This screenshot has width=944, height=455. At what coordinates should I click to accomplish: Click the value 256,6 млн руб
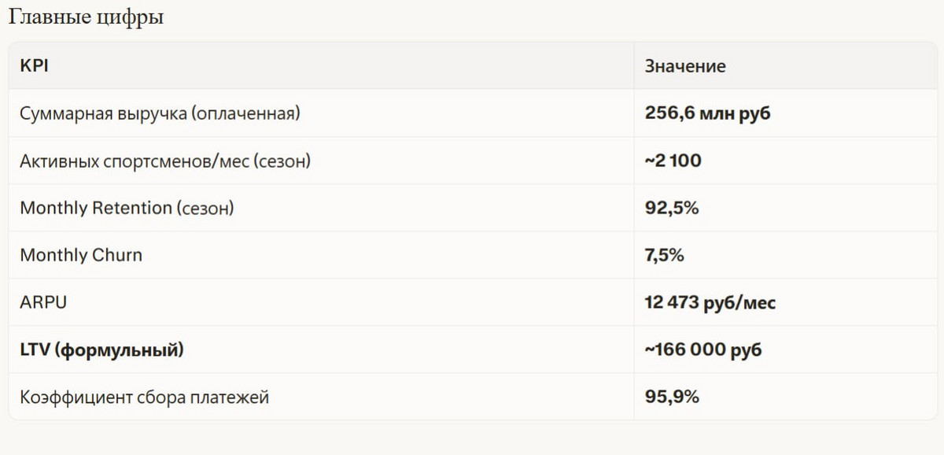[x=708, y=113]
